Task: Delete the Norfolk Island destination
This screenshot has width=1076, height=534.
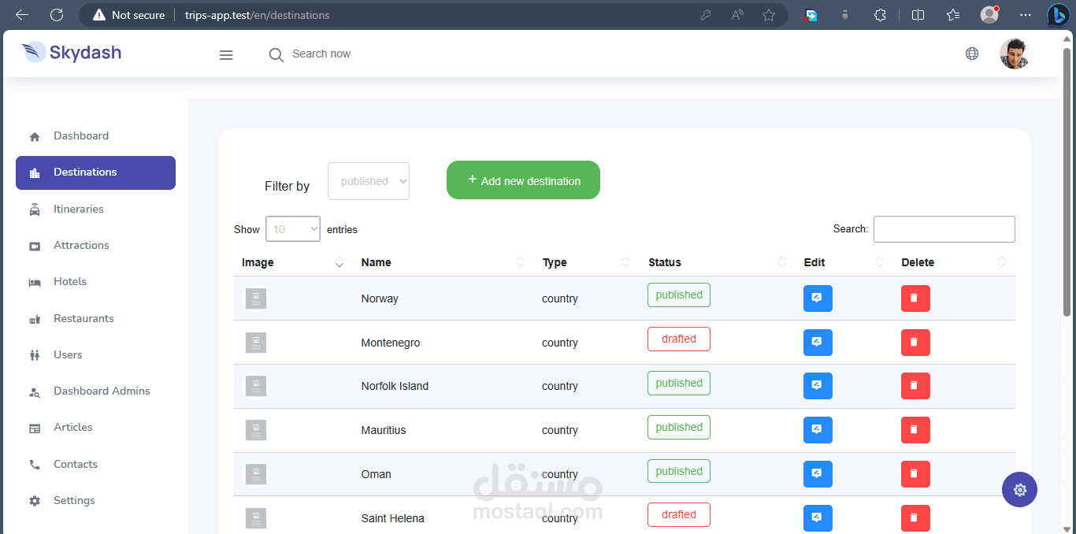Action: [x=915, y=386]
